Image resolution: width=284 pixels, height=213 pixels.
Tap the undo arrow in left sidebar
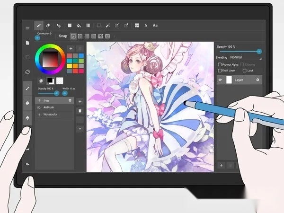pos(27,164)
